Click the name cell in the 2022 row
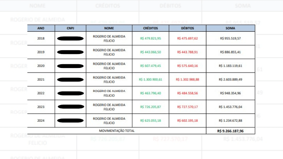 (109, 93)
